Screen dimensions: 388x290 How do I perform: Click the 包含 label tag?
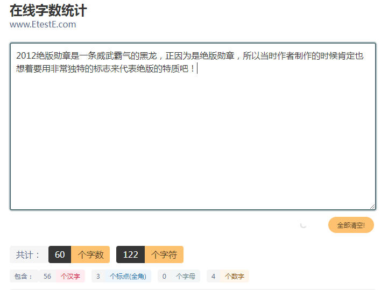pos(23,276)
